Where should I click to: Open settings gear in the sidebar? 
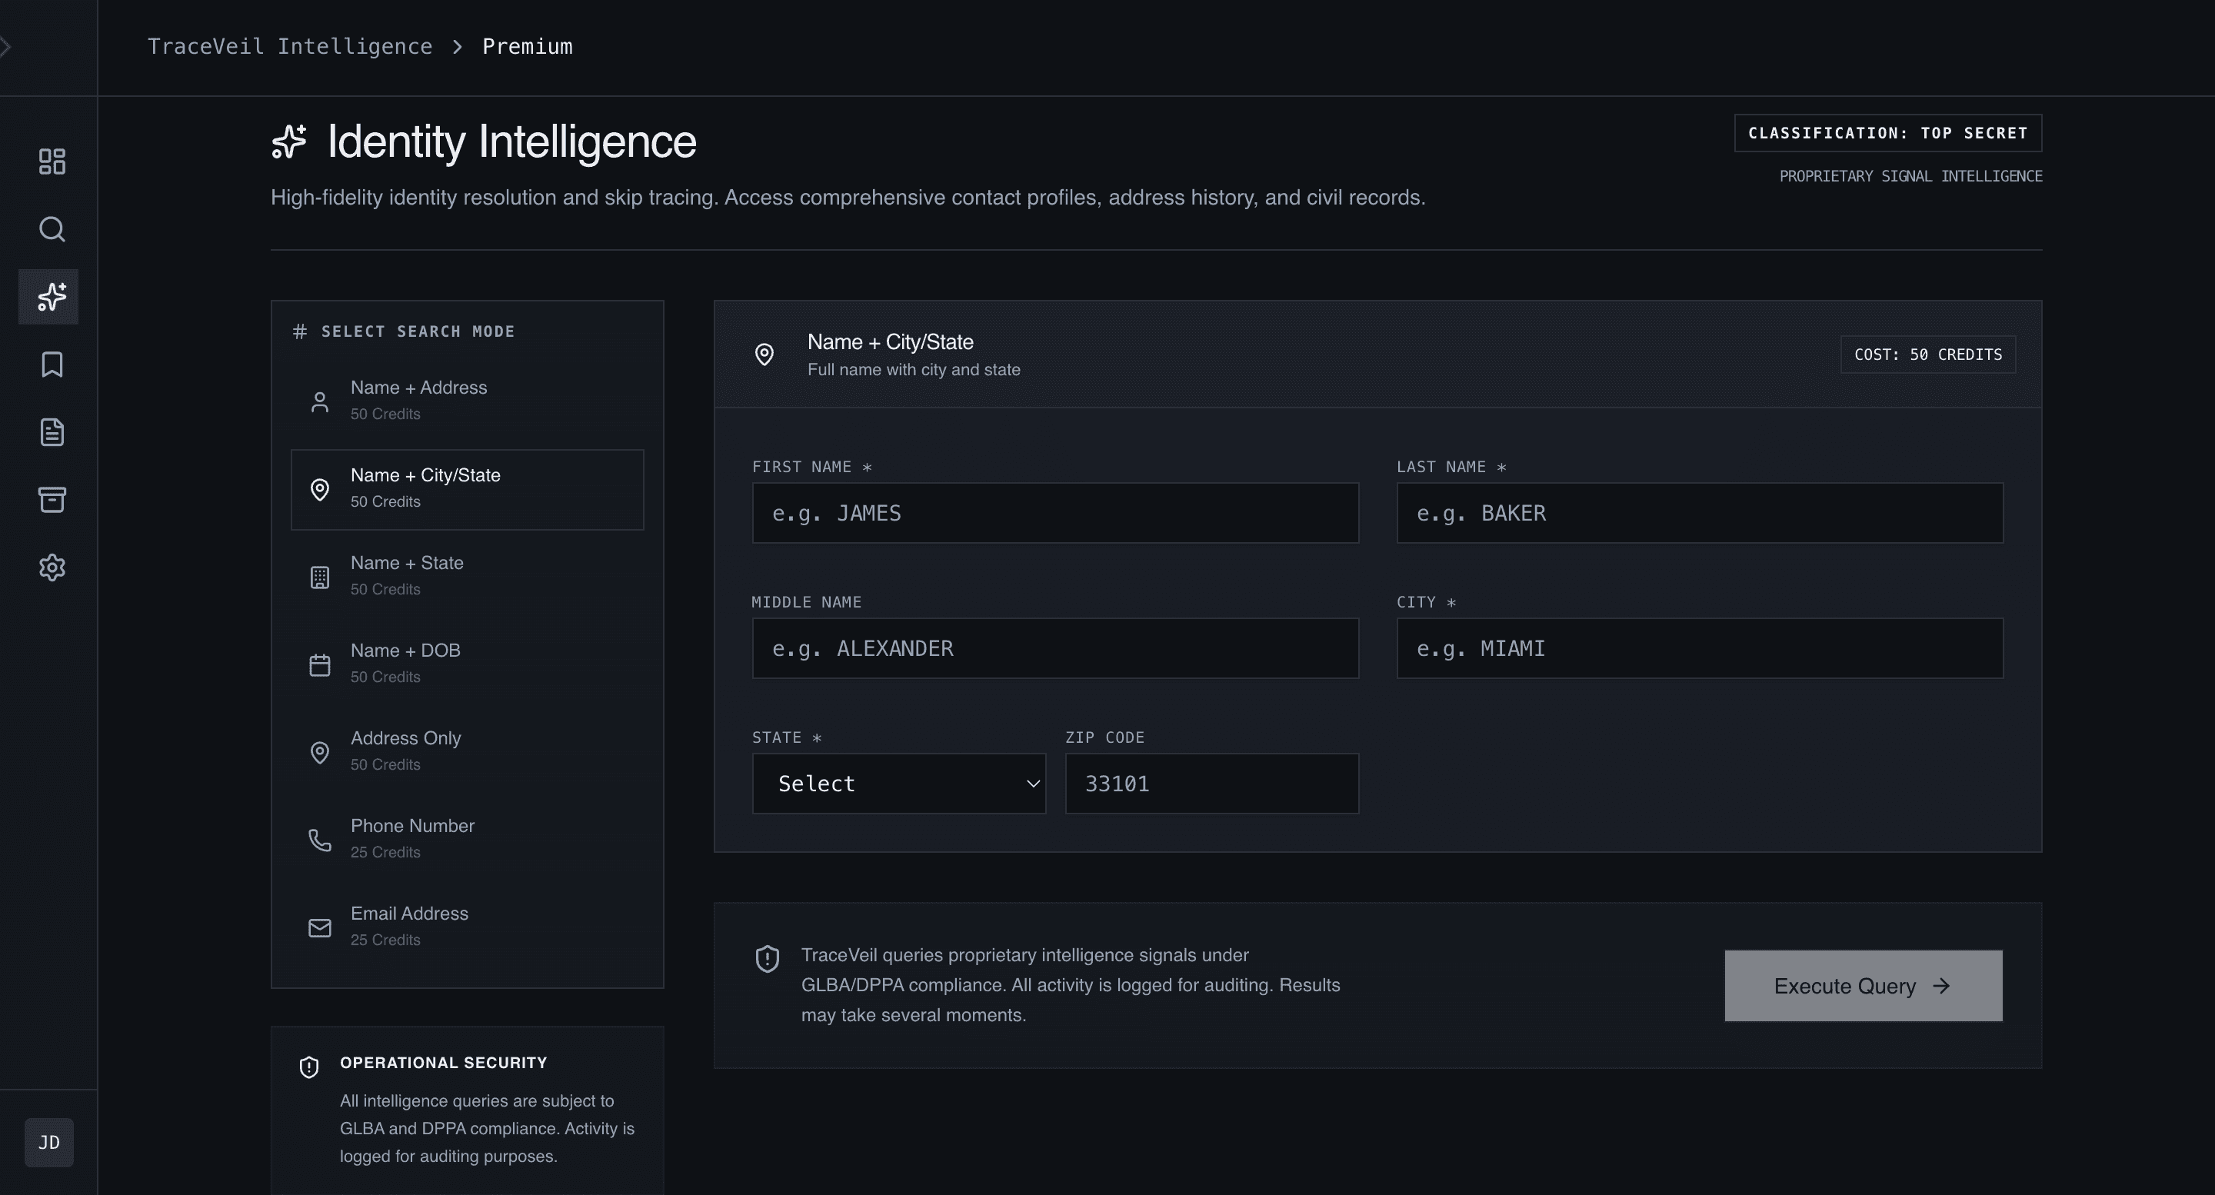[52, 567]
